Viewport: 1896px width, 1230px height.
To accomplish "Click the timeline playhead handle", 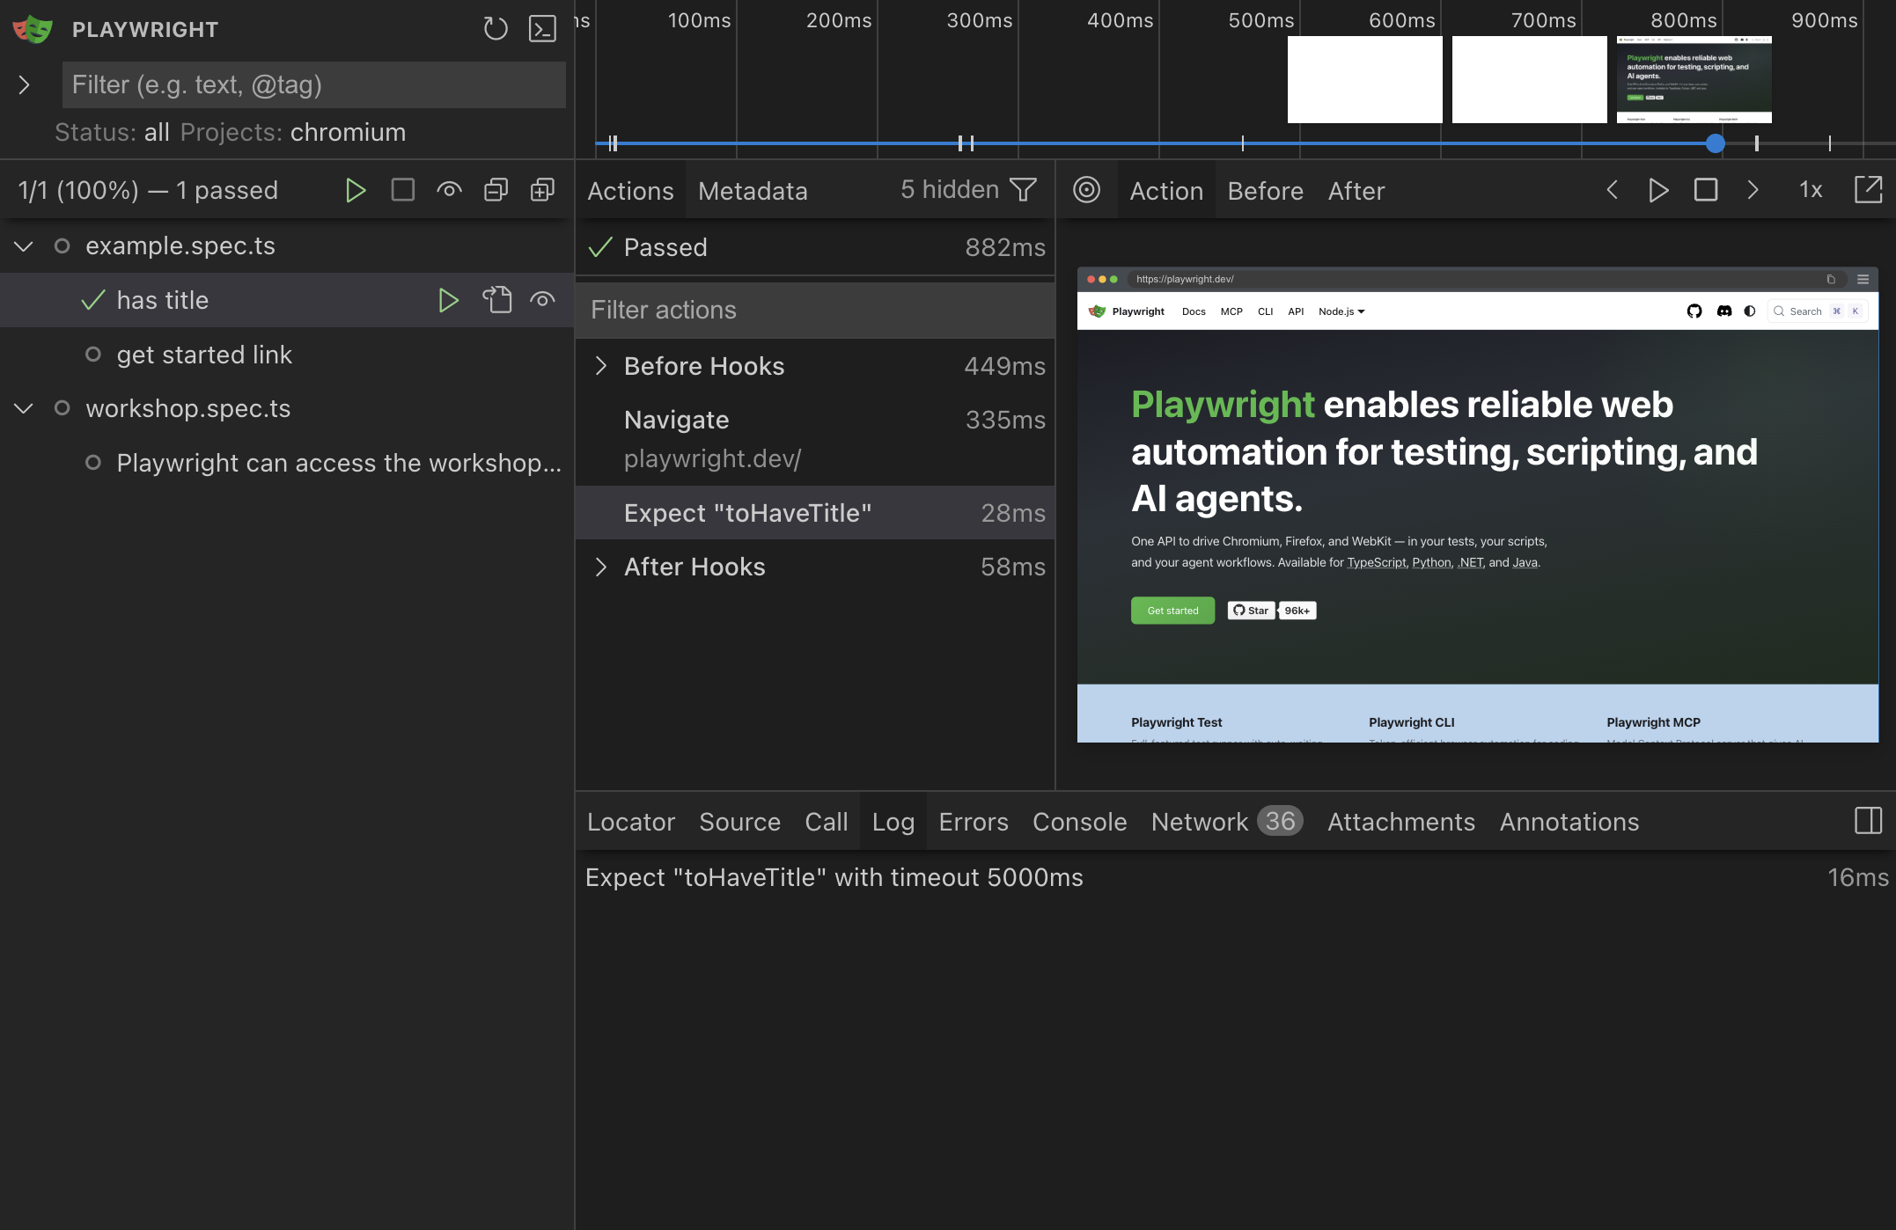I will click(x=1716, y=143).
